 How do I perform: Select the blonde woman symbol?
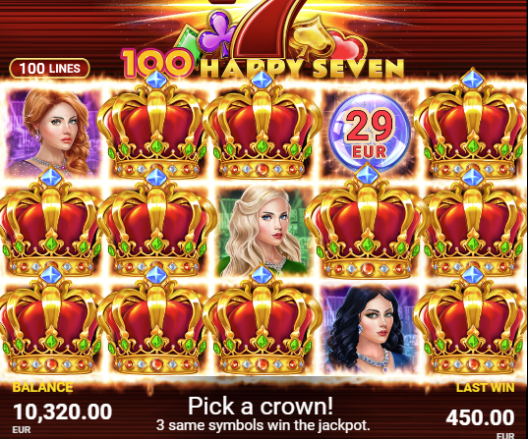tap(264, 232)
